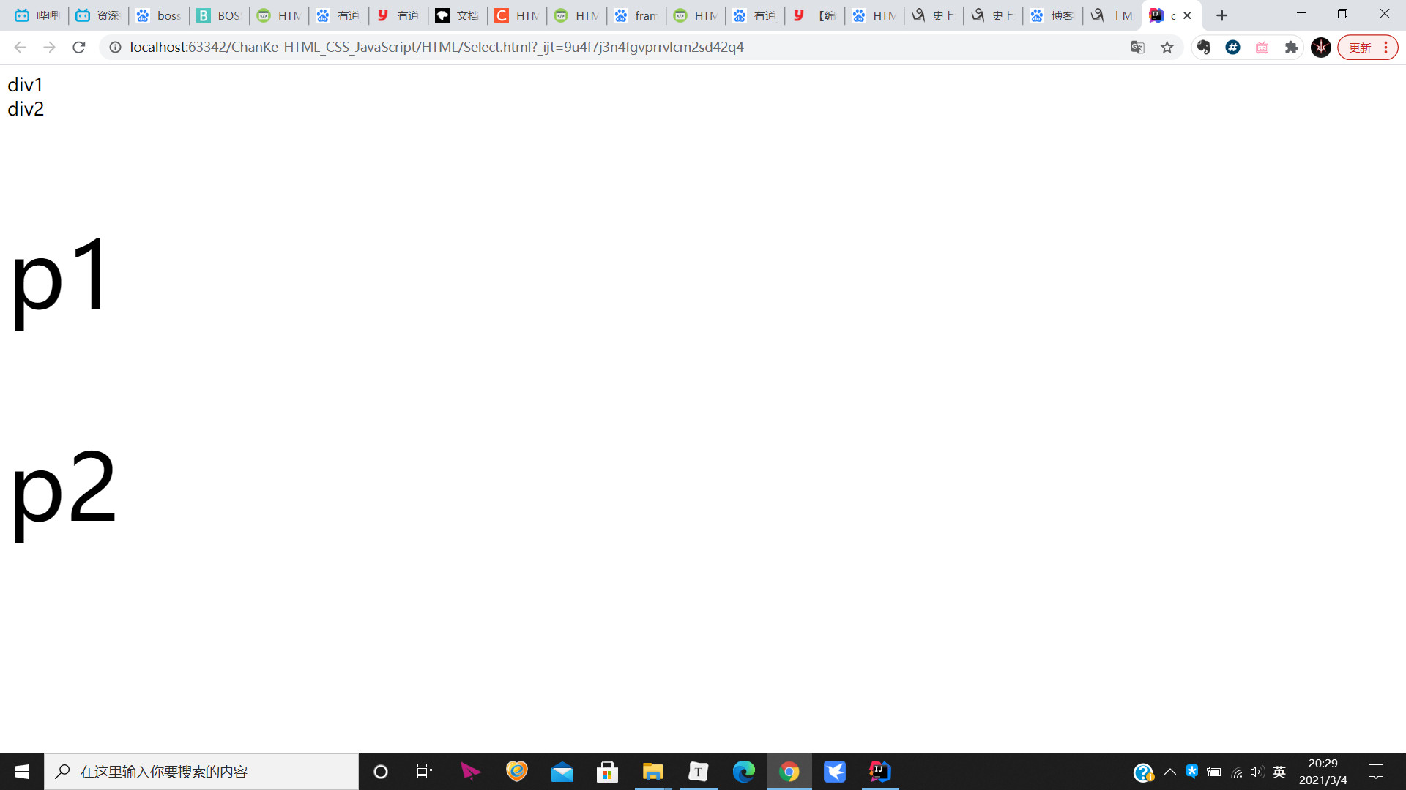Open the Extensions puzzle-piece menu
The height and width of the screenshot is (790, 1406).
click(1291, 48)
